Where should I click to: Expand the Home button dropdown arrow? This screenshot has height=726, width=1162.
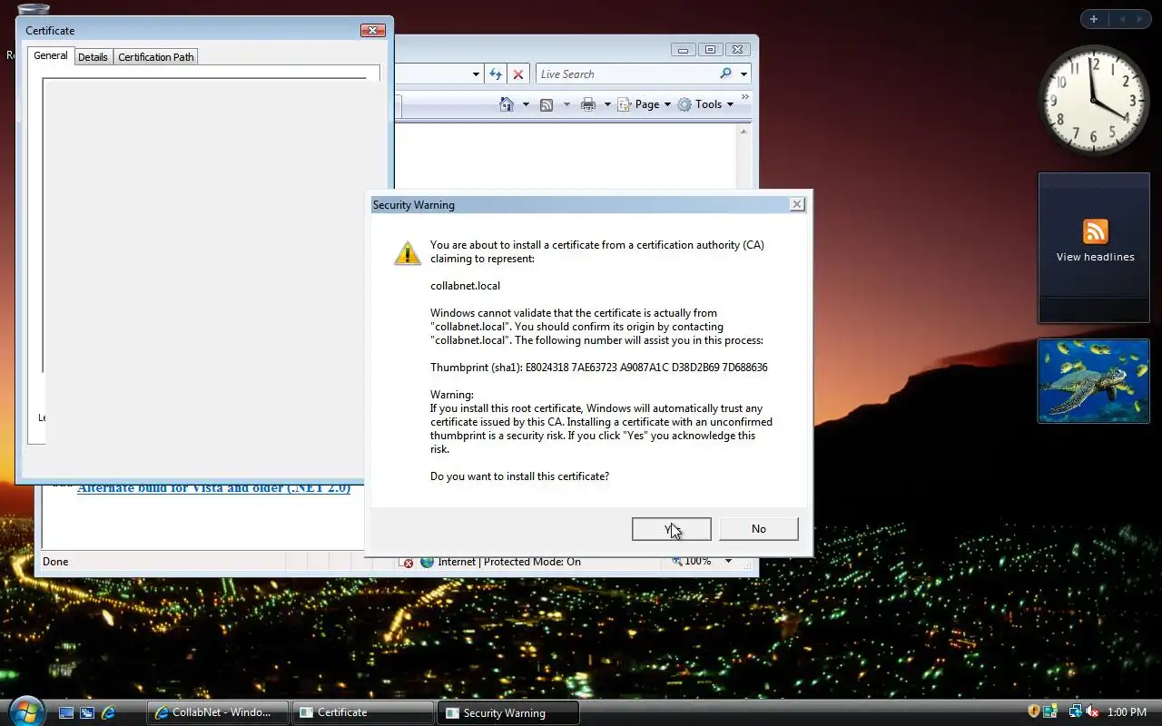(x=526, y=104)
